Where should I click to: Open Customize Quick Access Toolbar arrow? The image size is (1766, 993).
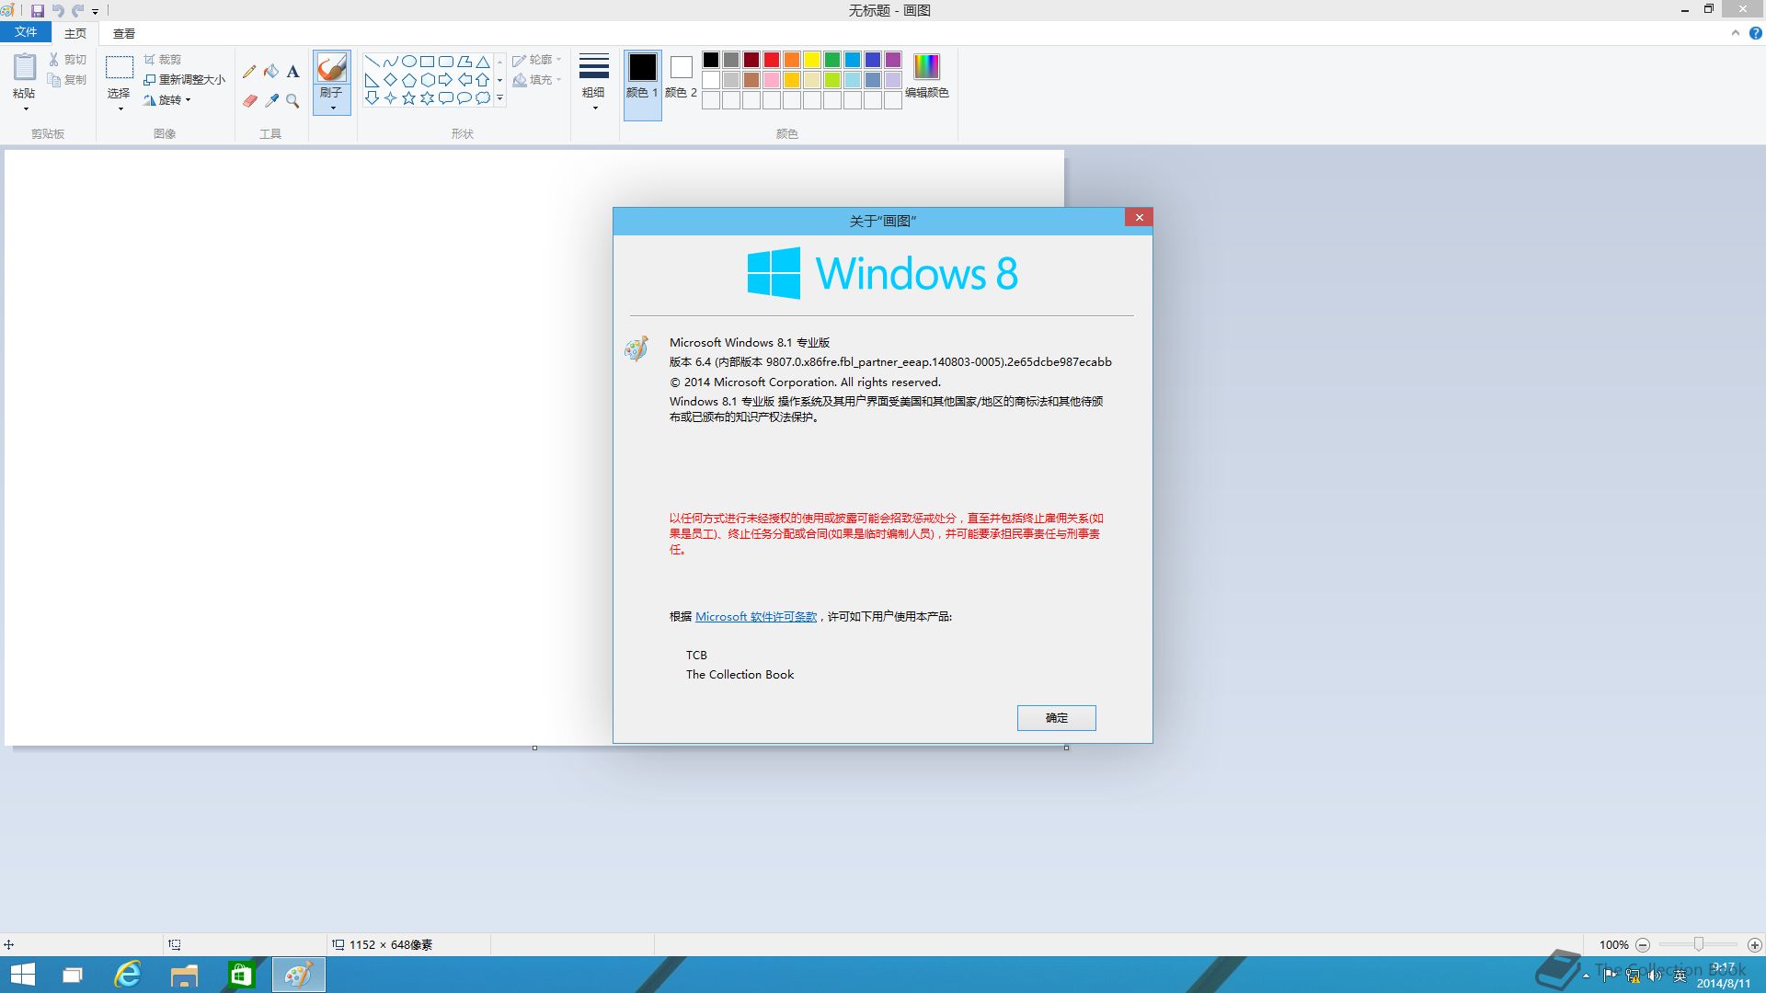tap(95, 12)
